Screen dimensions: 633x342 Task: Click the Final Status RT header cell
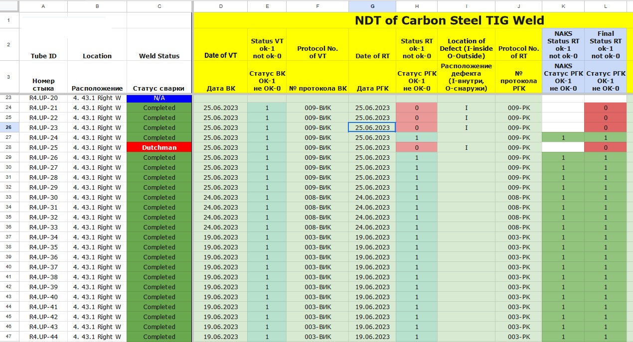(x=605, y=45)
